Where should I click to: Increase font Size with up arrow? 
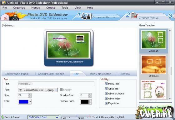click(29, 95)
